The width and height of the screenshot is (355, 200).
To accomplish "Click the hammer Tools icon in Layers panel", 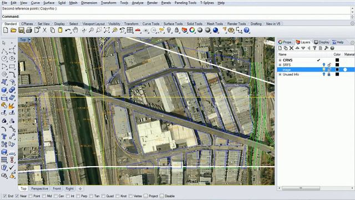I will [x=326, y=48].
